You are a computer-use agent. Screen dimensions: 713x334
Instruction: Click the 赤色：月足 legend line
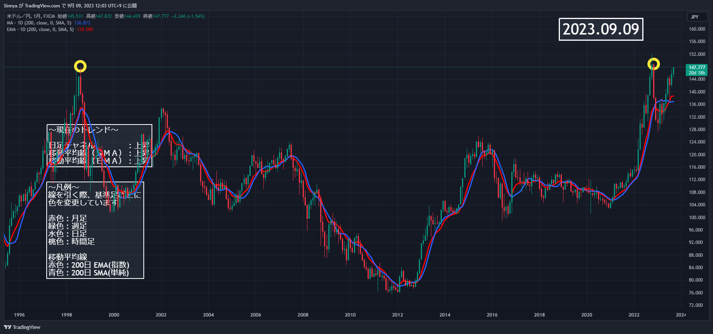tap(68, 218)
